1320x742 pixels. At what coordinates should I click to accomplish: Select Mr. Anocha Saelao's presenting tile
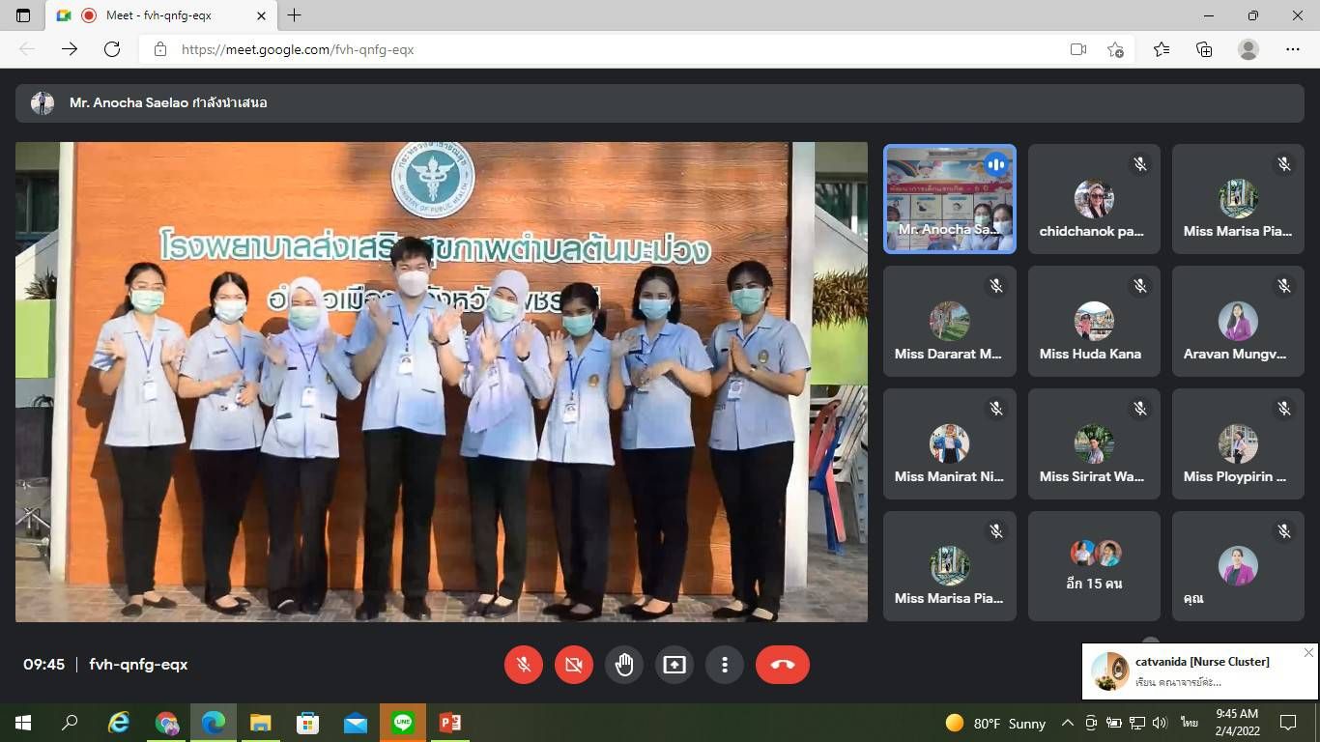click(950, 199)
